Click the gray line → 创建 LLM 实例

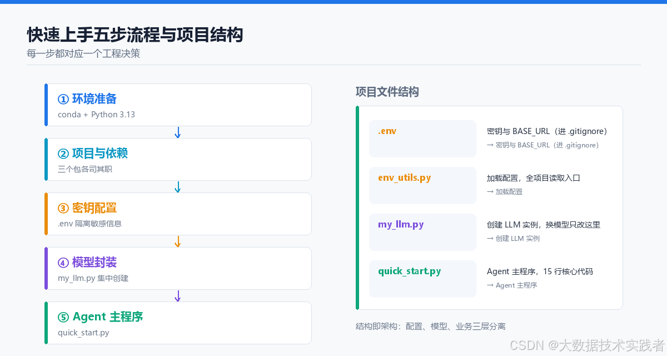(513, 239)
